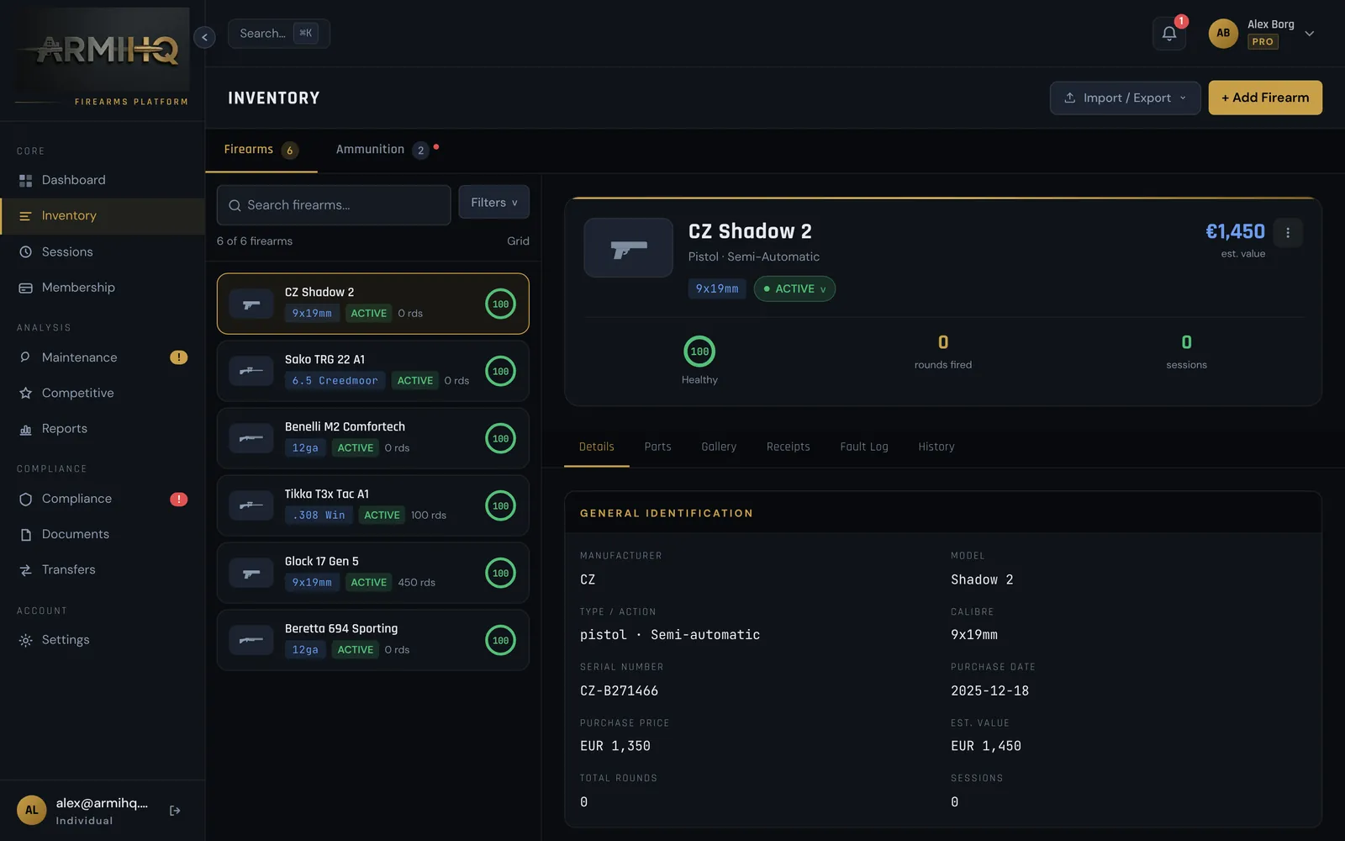Expand the Alex Borg account menu

(x=1309, y=34)
